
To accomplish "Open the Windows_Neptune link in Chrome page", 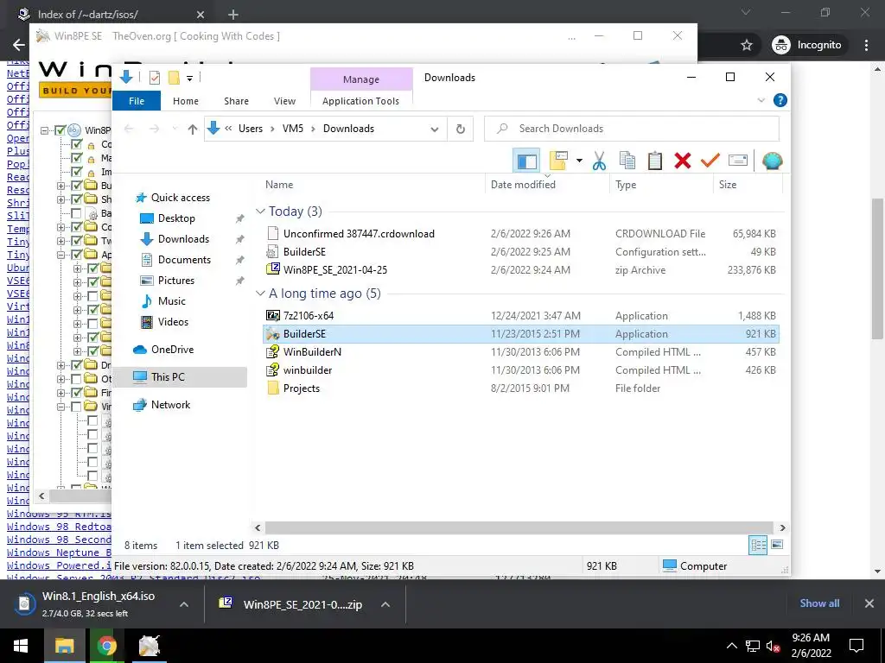I will (59, 552).
